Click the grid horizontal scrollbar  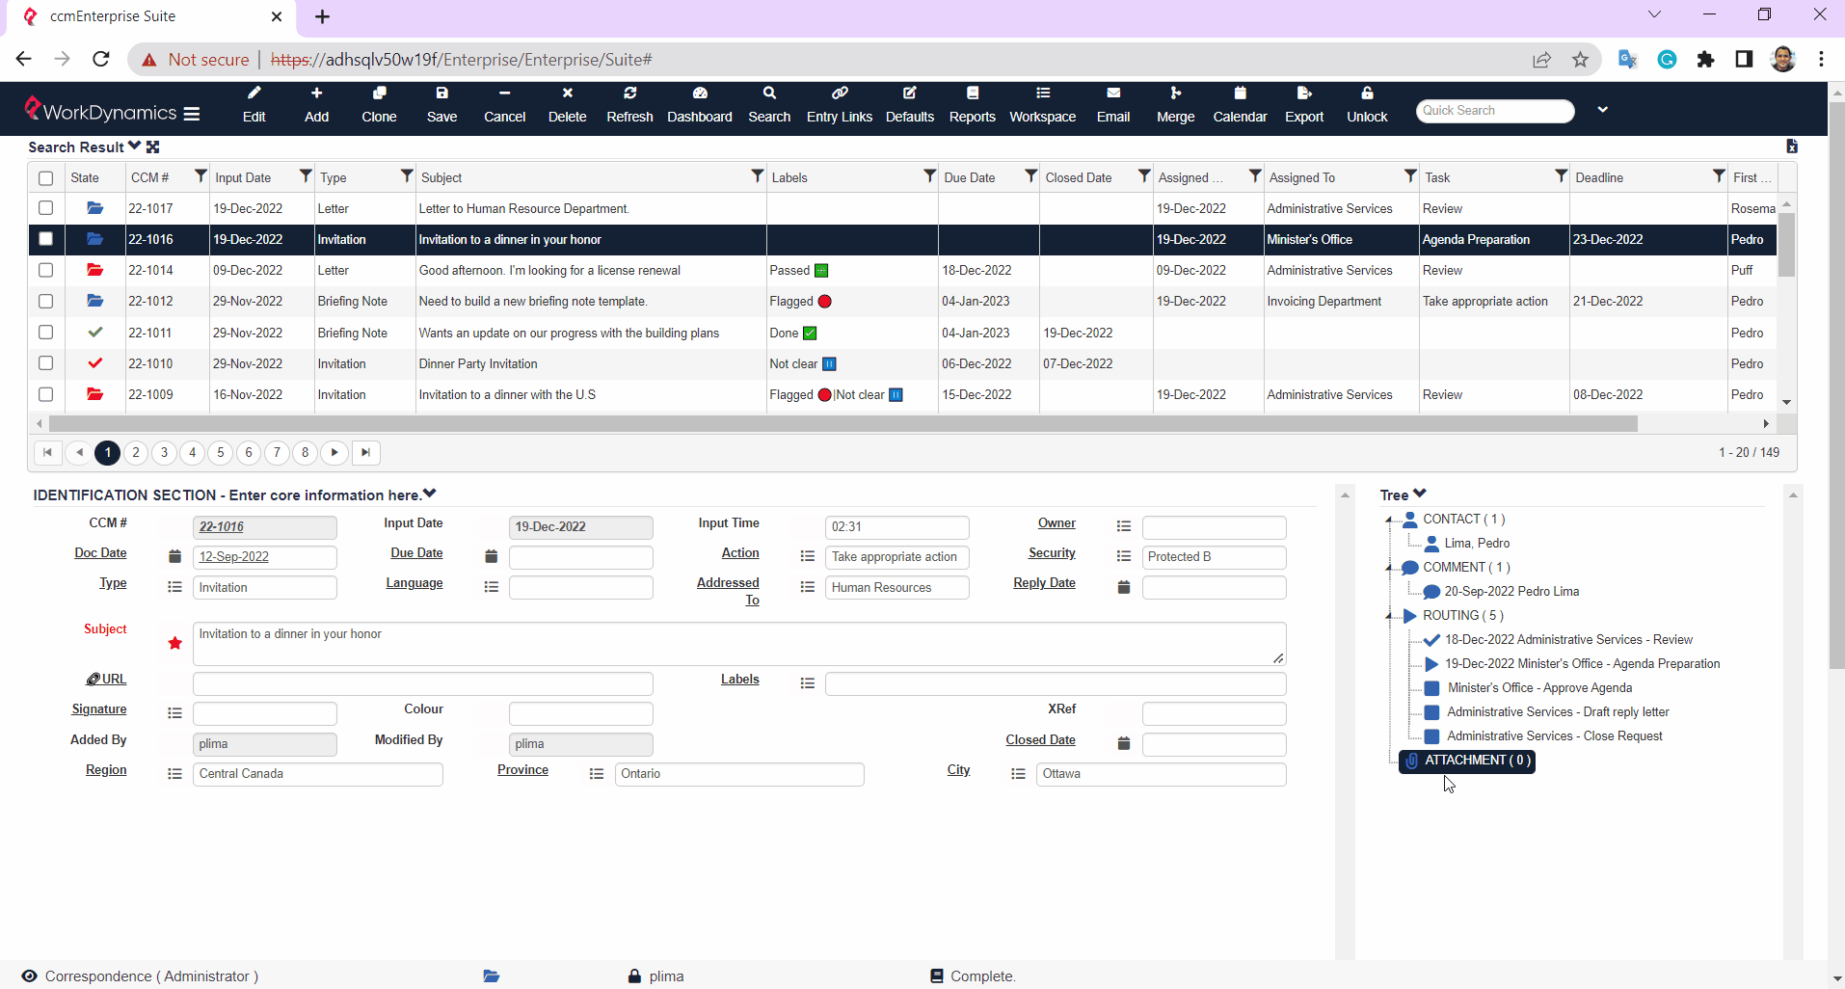point(843,423)
